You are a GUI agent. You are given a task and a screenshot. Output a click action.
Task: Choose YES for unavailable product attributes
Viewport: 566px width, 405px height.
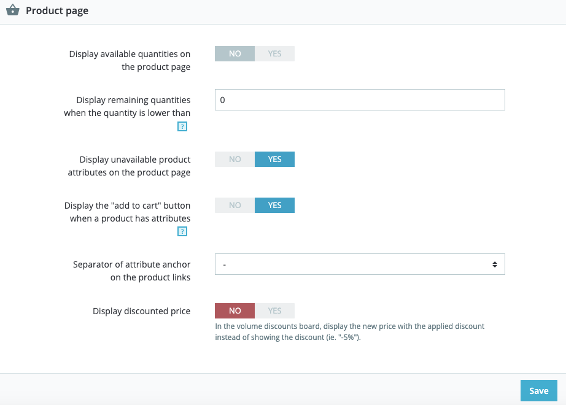click(x=274, y=160)
